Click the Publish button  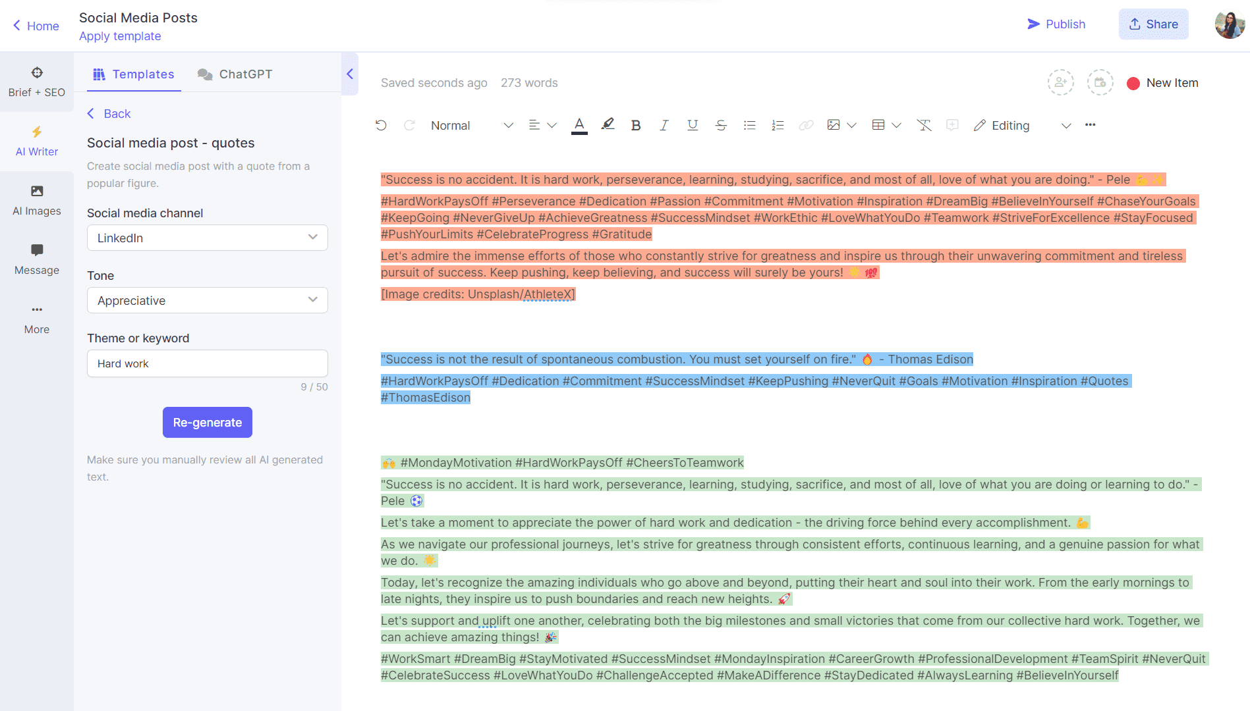1056,24
